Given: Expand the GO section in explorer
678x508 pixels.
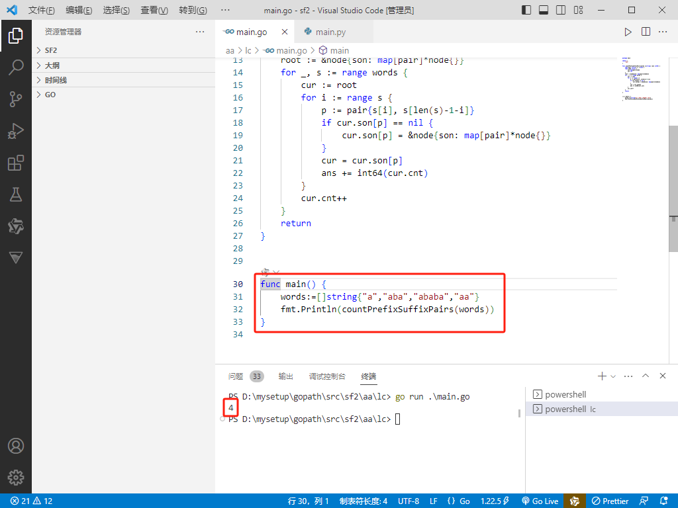Looking at the screenshot, I should point(124,95).
